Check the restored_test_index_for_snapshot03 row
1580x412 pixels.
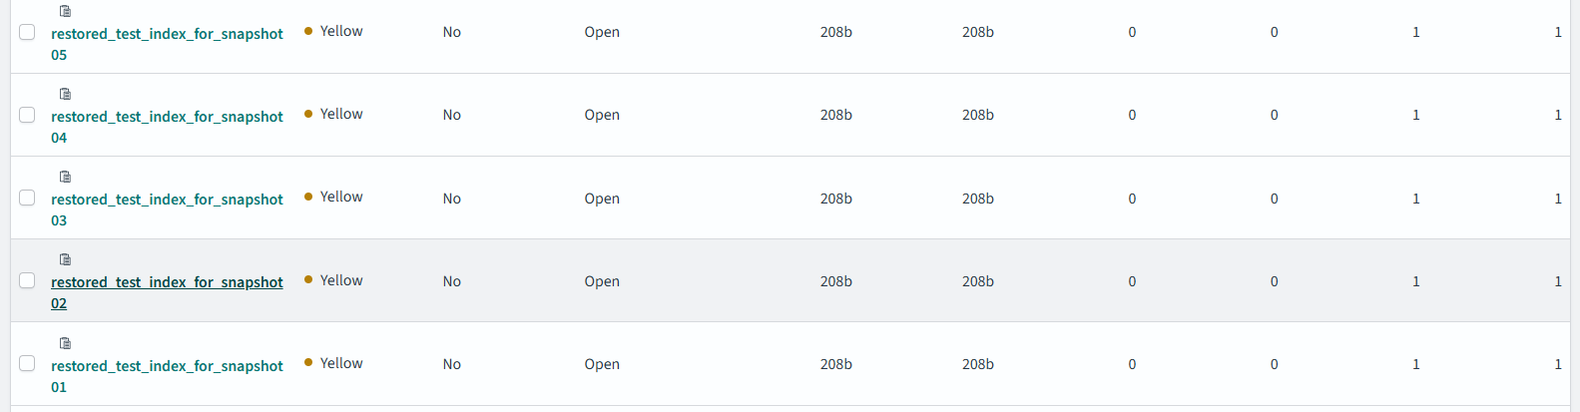point(27,198)
